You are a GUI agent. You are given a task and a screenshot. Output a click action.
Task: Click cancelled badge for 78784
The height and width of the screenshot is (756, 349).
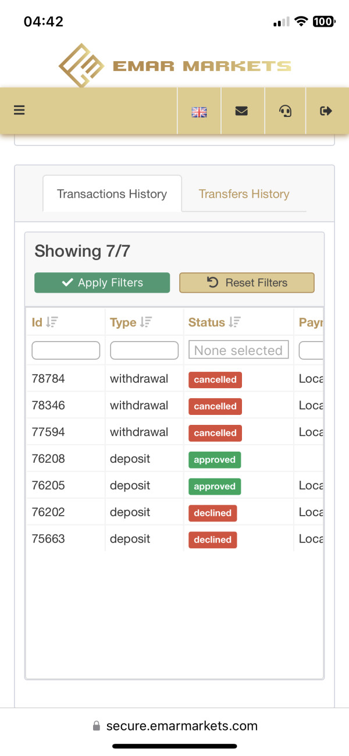(x=215, y=379)
